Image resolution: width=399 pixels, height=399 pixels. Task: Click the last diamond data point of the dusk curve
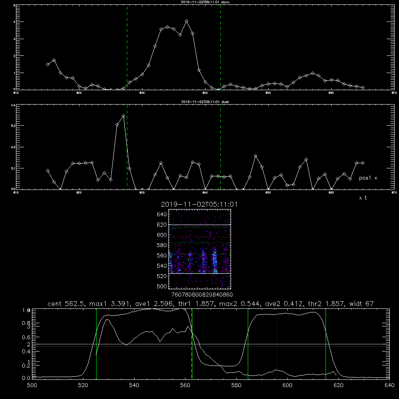(x=363, y=163)
